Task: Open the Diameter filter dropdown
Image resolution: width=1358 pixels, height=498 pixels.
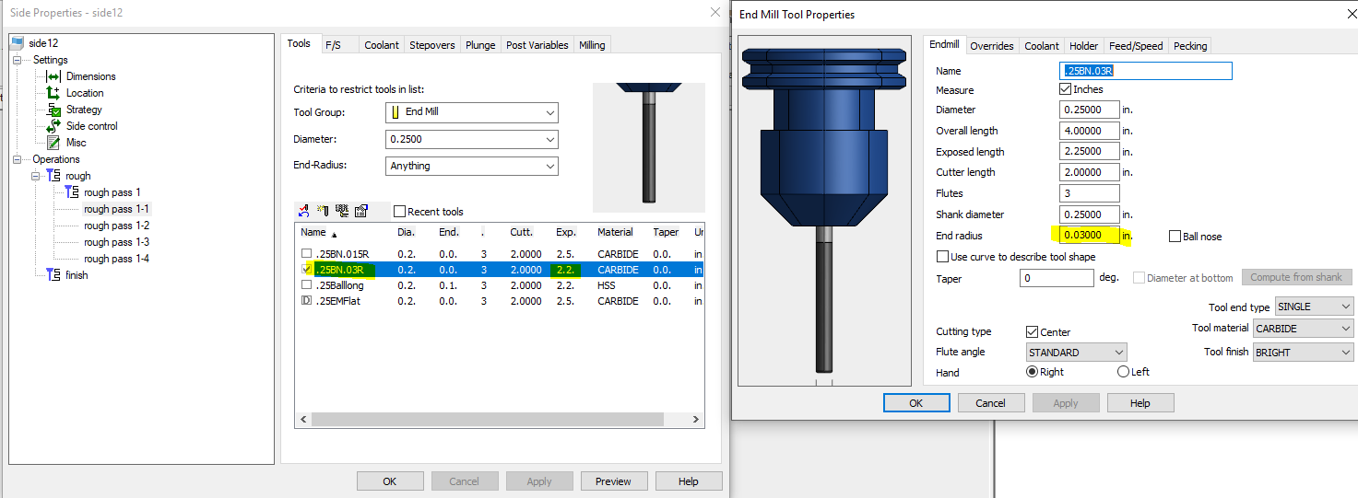Action: pyautogui.click(x=472, y=139)
